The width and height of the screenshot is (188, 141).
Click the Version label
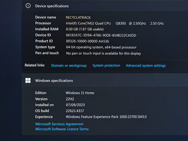pyautogui.click(x=41, y=99)
